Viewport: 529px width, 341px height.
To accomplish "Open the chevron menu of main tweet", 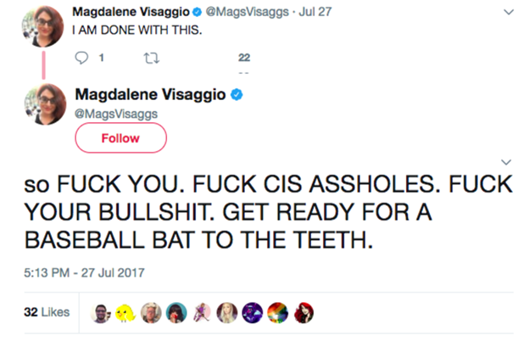I will [506, 162].
